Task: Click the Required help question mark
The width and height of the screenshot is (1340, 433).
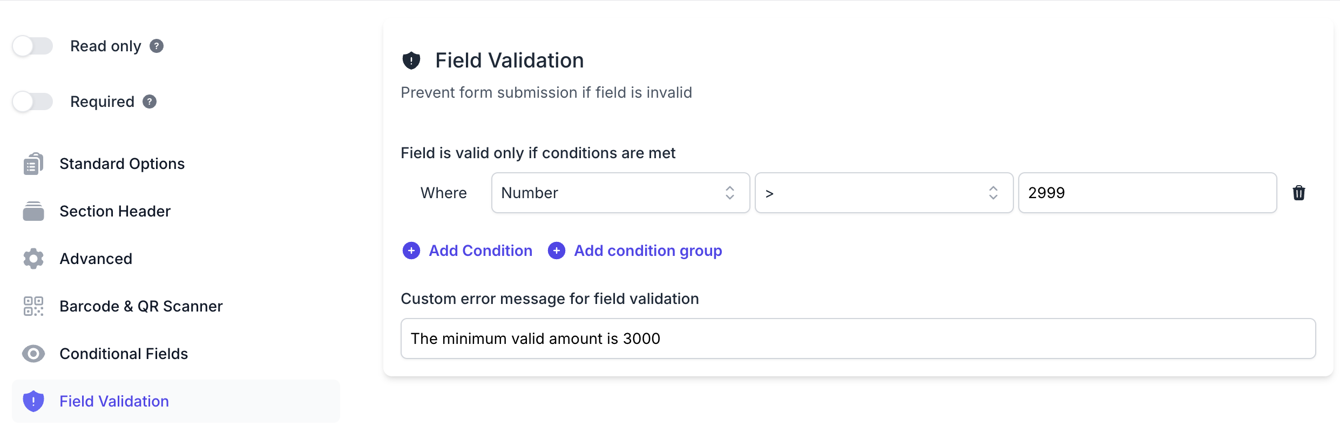Action: point(150,102)
